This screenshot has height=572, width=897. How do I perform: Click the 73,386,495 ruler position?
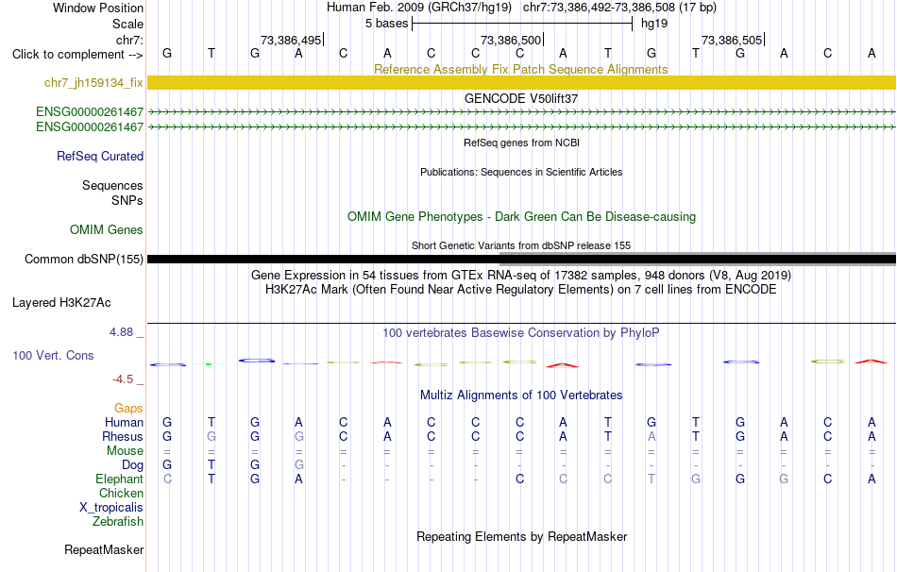(291, 40)
